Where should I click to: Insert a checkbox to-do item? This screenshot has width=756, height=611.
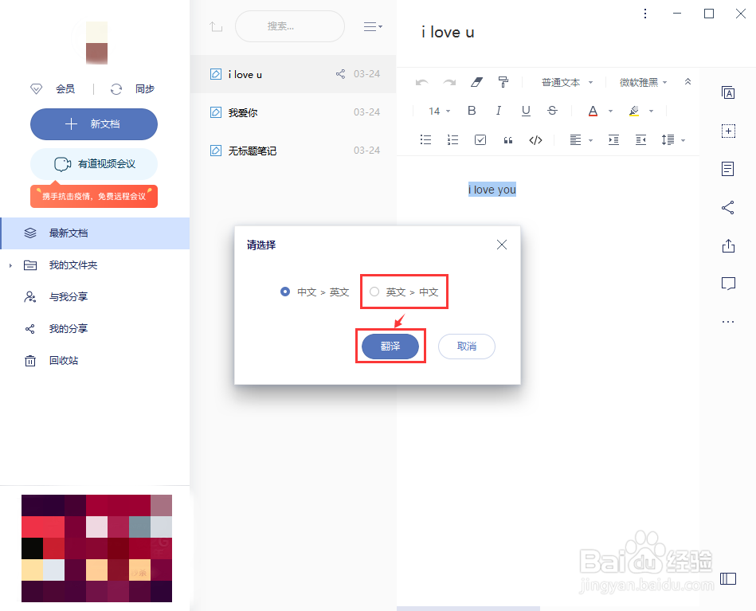tap(480, 140)
